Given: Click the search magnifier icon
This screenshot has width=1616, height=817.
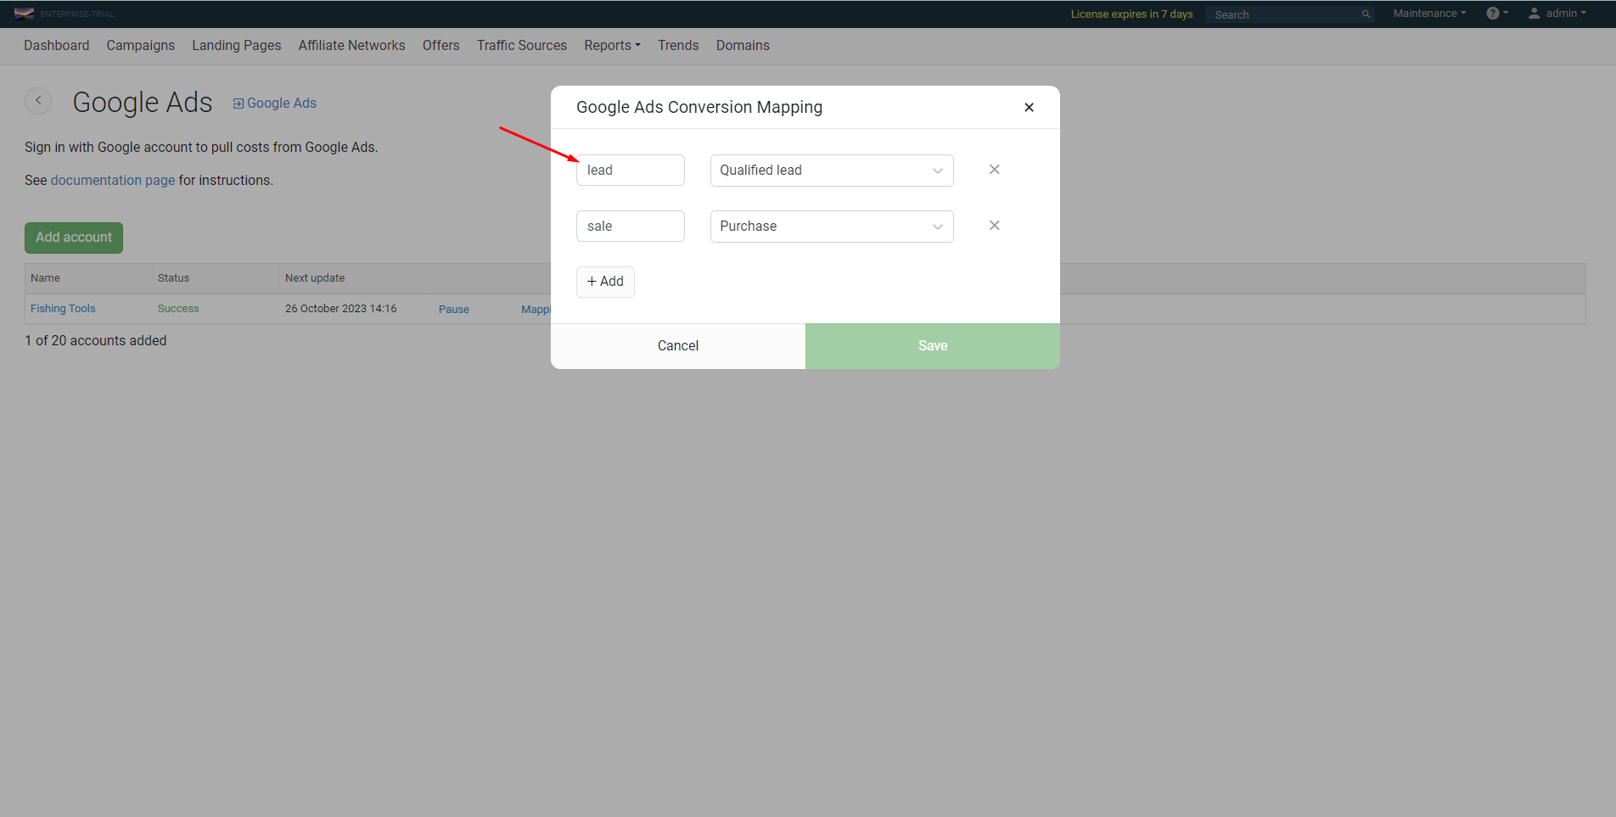Looking at the screenshot, I should pyautogui.click(x=1366, y=14).
